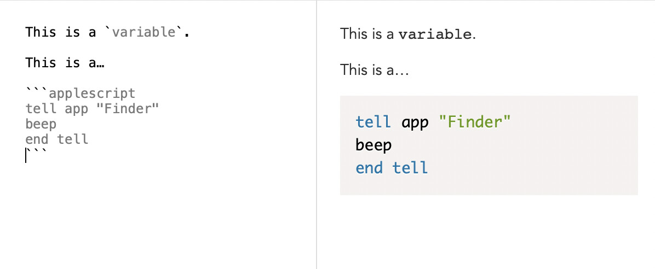Place cursor on editor line "This is a…"
The width and height of the screenshot is (655, 269).
[x=65, y=63]
